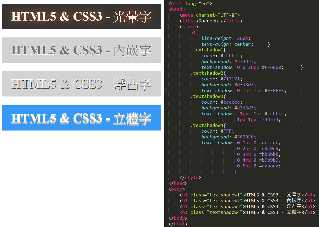Click the meta charset UTF-8 tag
The image size is (319, 227).
pos(209,15)
